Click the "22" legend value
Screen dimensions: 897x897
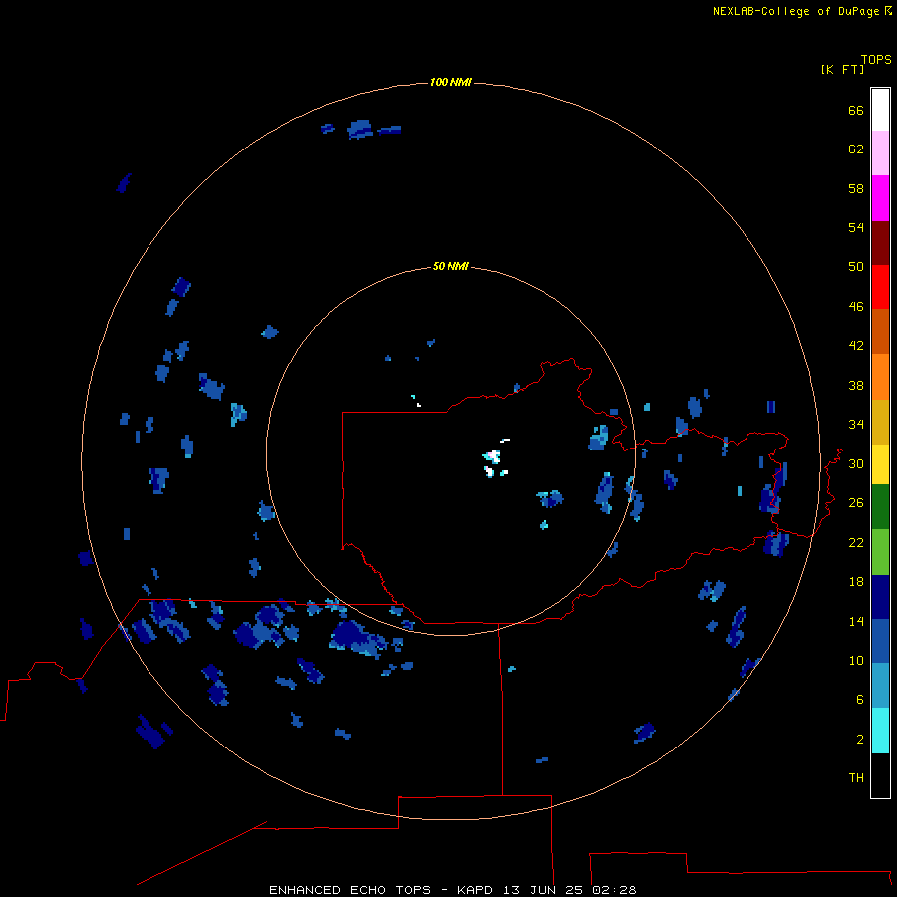coord(856,542)
